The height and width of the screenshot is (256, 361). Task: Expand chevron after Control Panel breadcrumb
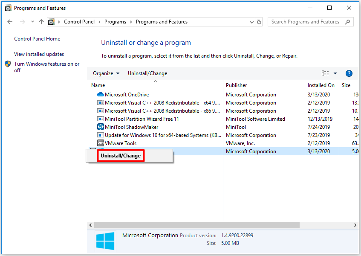[x=99, y=22]
